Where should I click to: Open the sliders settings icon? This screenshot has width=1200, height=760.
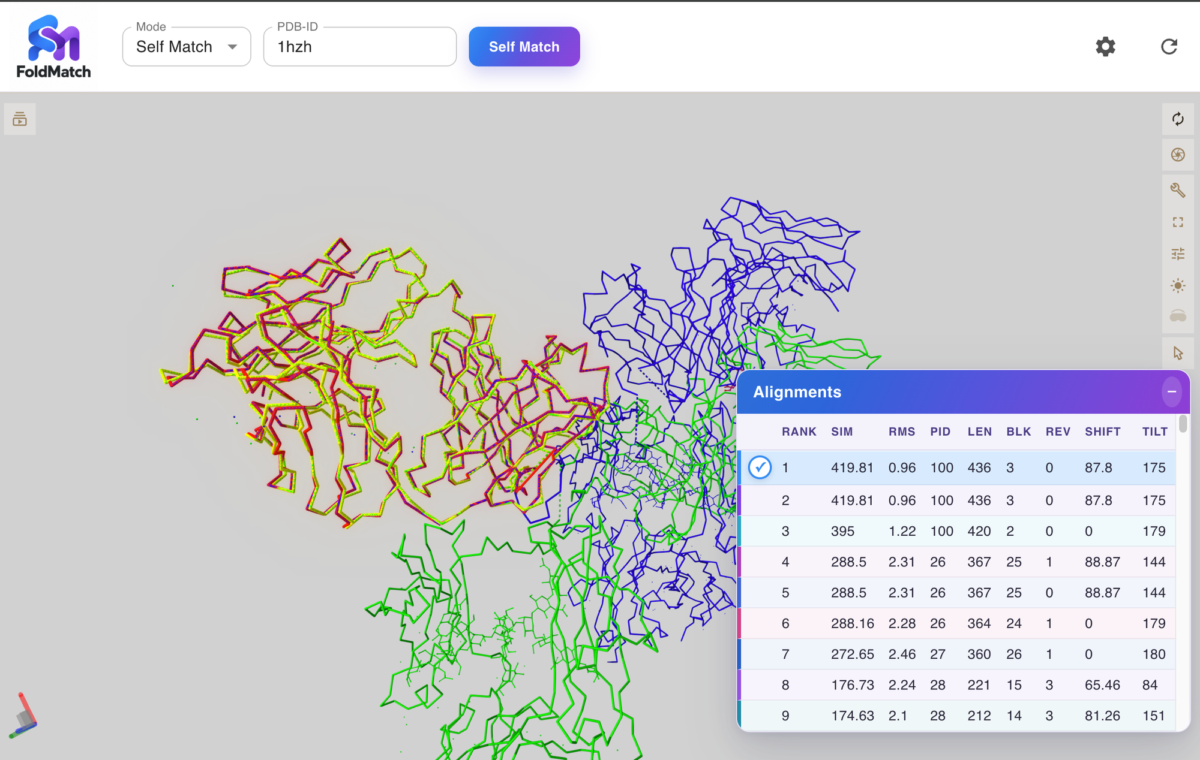point(1178,254)
